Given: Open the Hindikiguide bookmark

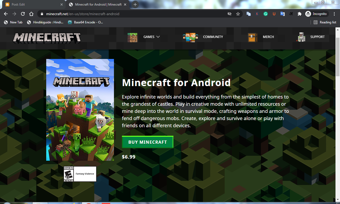Looking at the screenshot, I should (x=45, y=22).
